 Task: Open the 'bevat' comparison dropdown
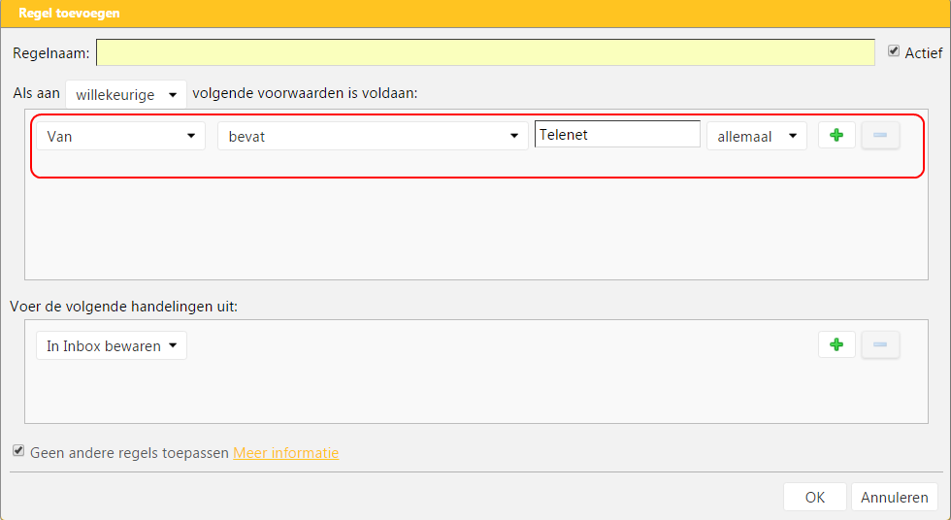click(x=373, y=137)
